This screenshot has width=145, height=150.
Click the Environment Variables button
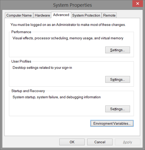pos(112,123)
